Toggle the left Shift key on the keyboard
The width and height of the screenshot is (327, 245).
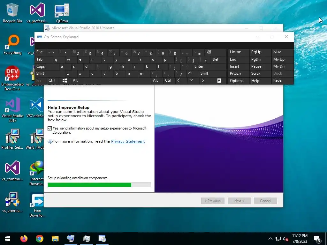tap(49, 73)
